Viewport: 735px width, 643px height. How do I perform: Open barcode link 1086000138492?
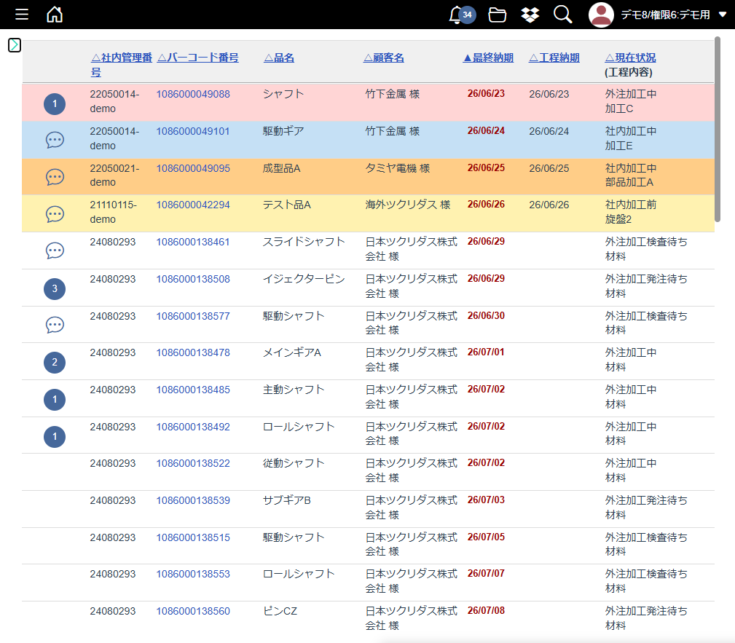pos(193,427)
